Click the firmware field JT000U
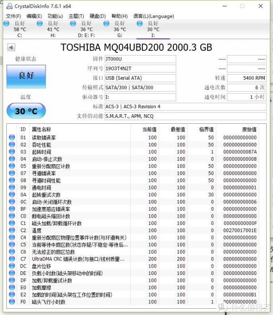 point(140,59)
